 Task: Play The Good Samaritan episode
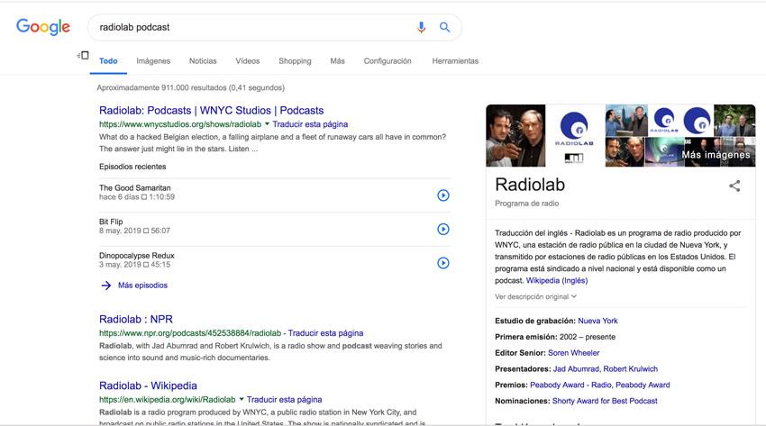pyautogui.click(x=443, y=195)
